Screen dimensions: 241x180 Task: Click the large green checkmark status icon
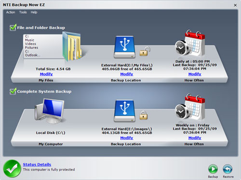[x=12, y=168]
